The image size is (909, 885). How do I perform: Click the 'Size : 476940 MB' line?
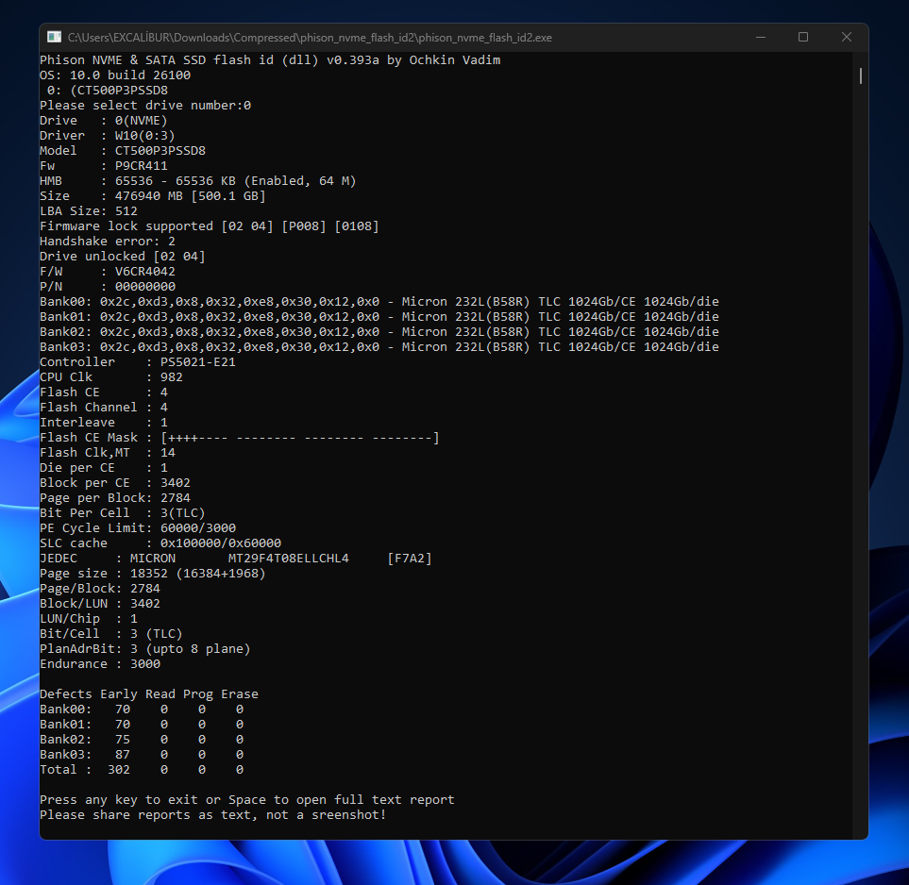pos(153,196)
